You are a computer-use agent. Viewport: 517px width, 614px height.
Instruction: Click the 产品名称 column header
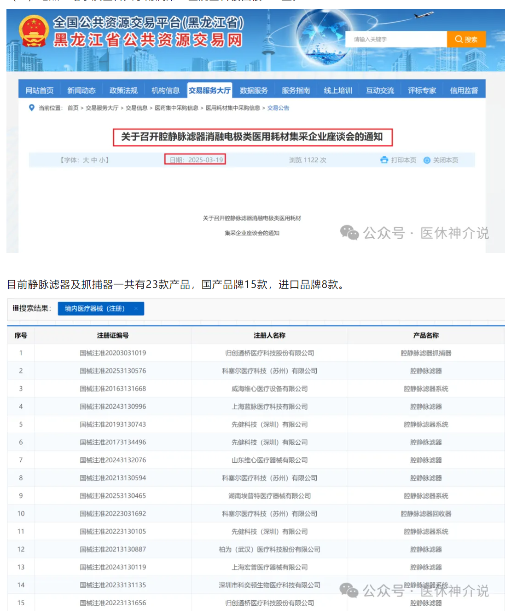pyautogui.click(x=426, y=335)
